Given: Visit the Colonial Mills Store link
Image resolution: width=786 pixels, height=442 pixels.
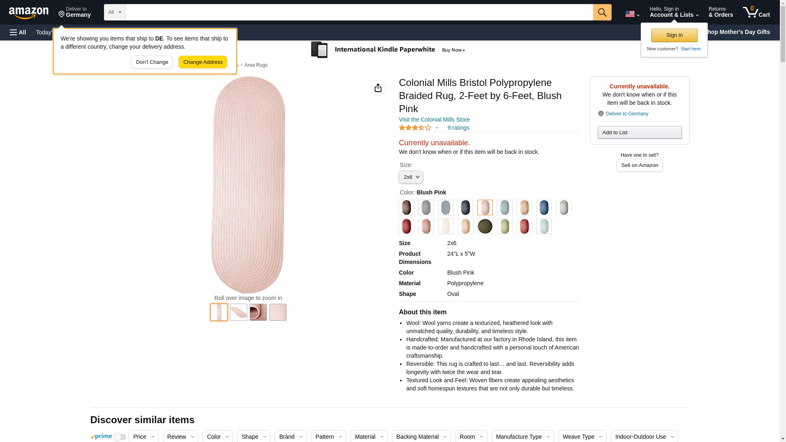Looking at the screenshot, I should (x=434, y=120).
